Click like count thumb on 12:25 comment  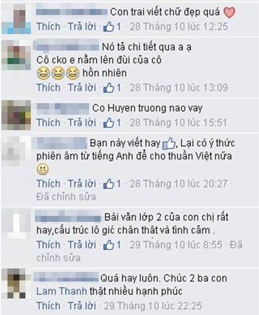tap(112, 27)
